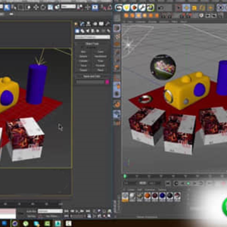Select the dark red material thumbnail

(x=154, y=196)
